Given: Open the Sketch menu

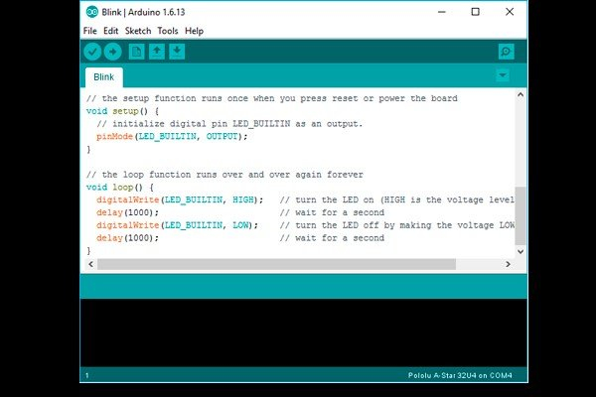Looking at the screenshot, I should [138, 31].
